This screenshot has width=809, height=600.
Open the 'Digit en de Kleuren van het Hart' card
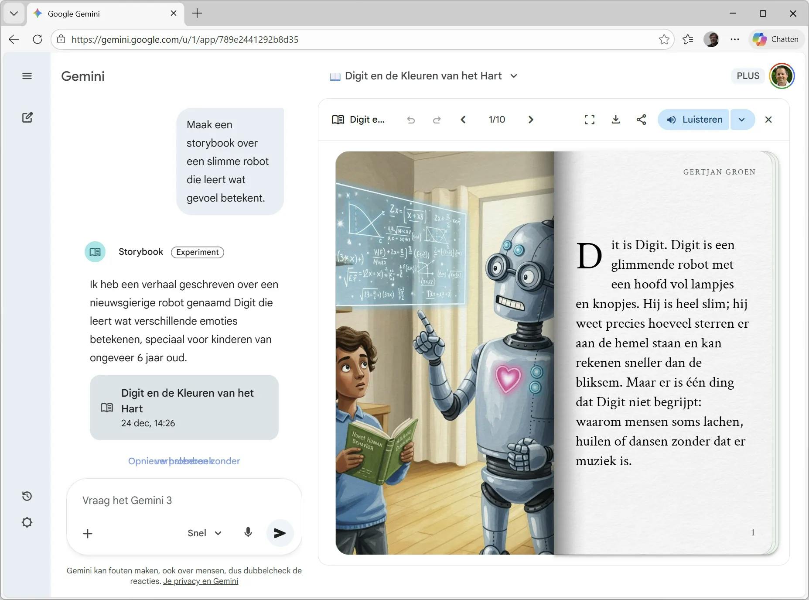click(x=184, y=408)
